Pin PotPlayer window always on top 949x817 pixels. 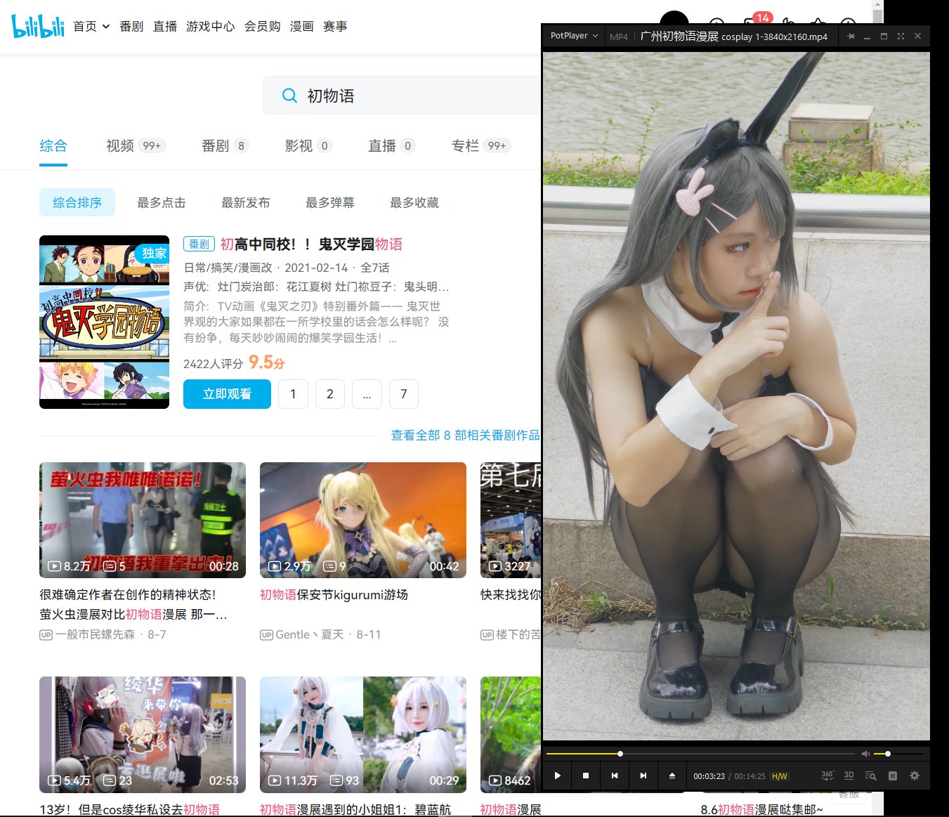[x=849, y=36]
